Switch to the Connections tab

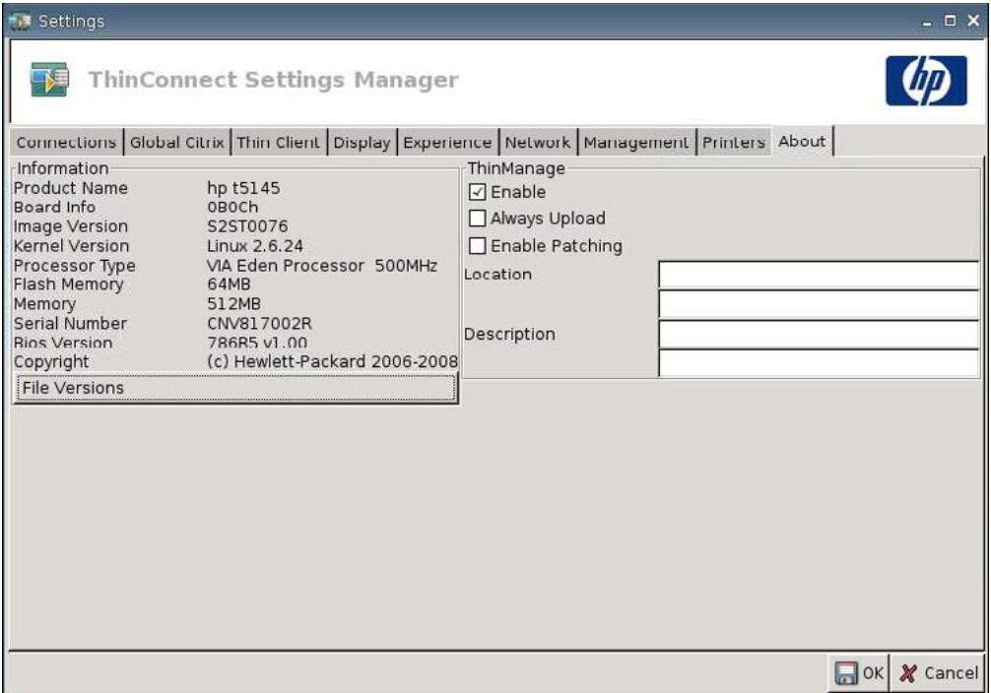coord(66,142)
